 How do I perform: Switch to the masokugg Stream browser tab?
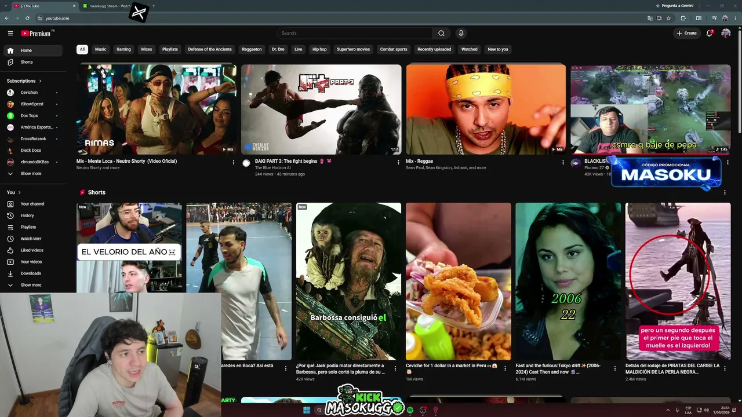(110, 6)
